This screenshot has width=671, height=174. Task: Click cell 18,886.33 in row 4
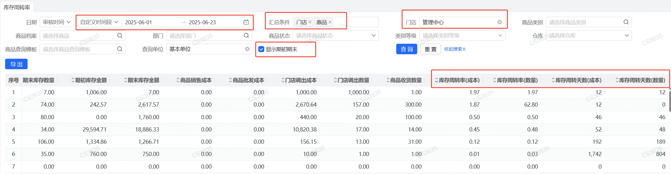click(147, 129)
